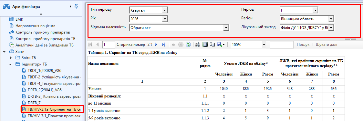363x121 pixels.
Task: Go to first report page
Action: coord(90,45)
